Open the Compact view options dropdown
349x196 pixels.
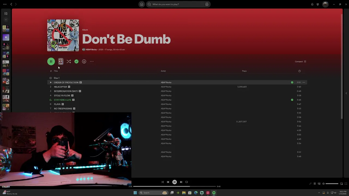(300, 62)
